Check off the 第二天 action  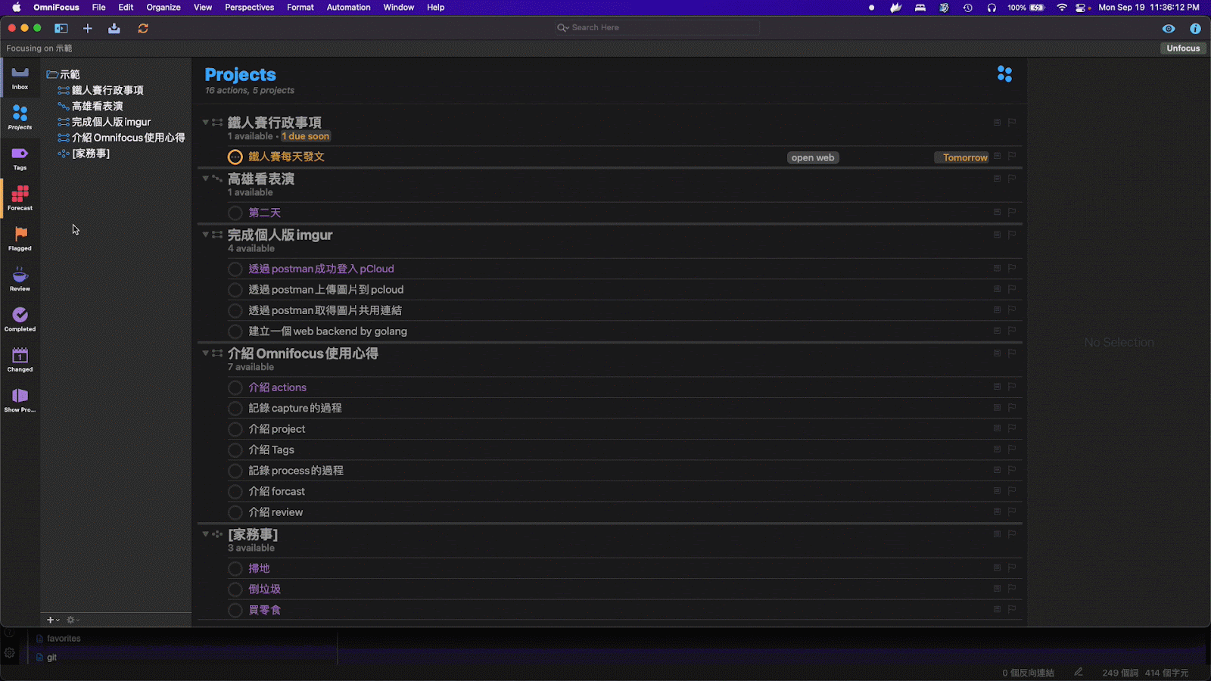pyautogui.click(x=235, y=213)
